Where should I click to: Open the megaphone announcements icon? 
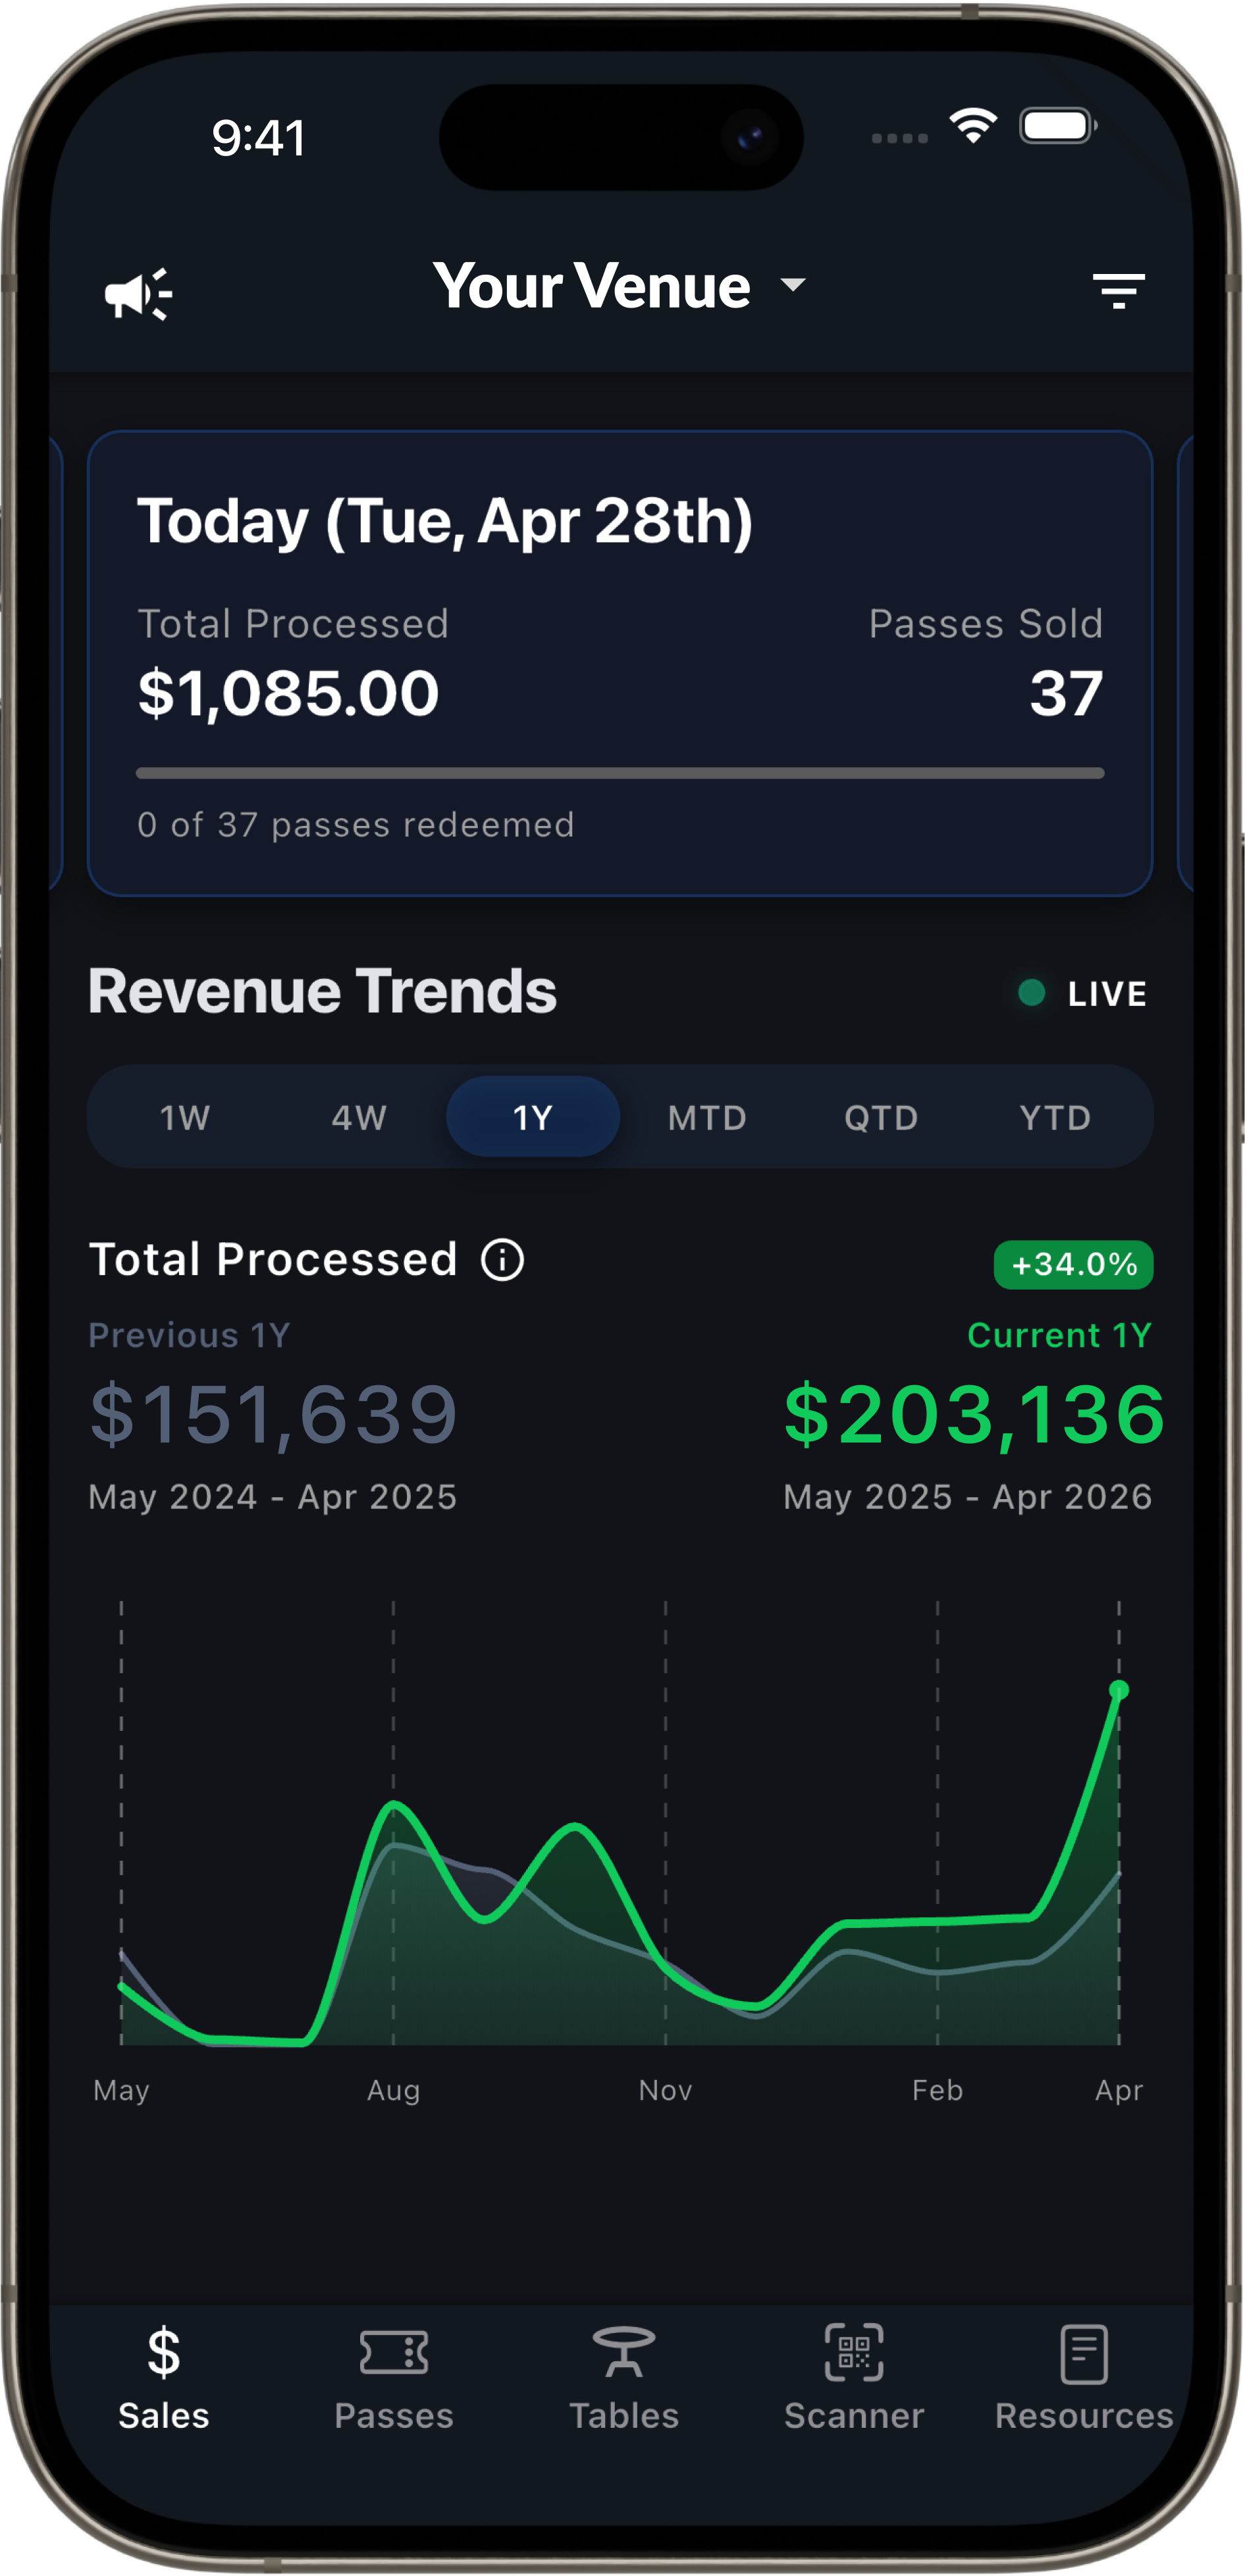(139, 294)
